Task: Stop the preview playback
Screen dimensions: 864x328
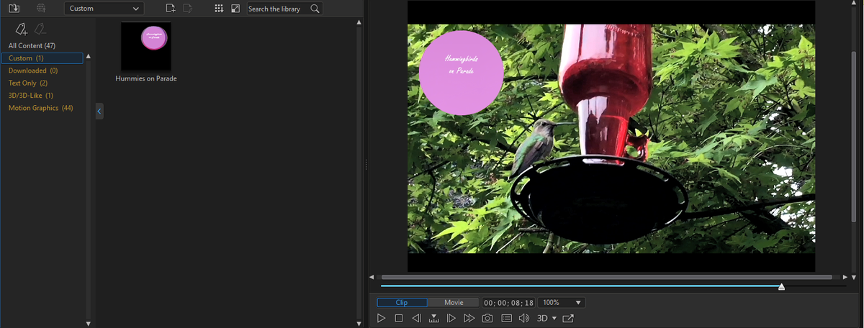Action: point(399,318)
